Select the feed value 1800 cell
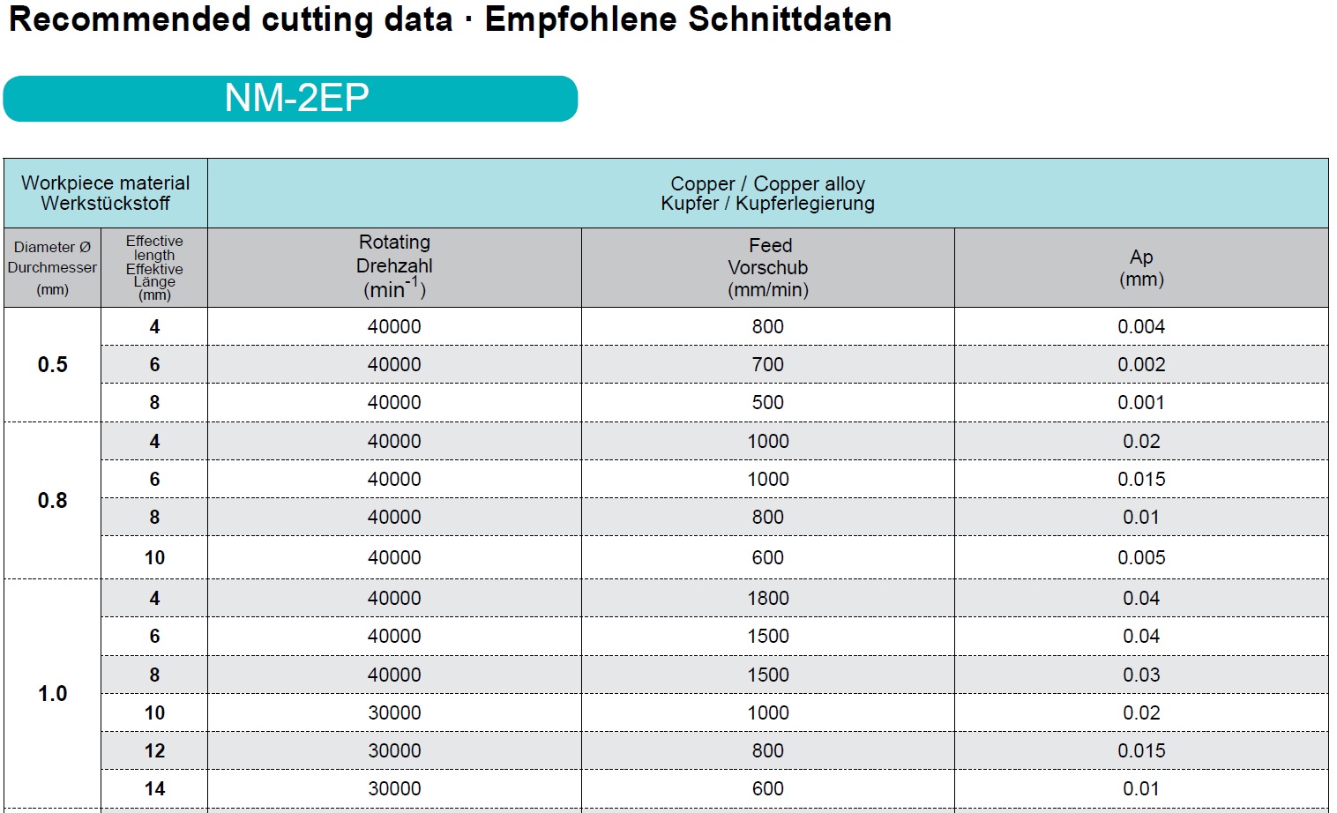The image size is (1337, 813). (768, 598)
